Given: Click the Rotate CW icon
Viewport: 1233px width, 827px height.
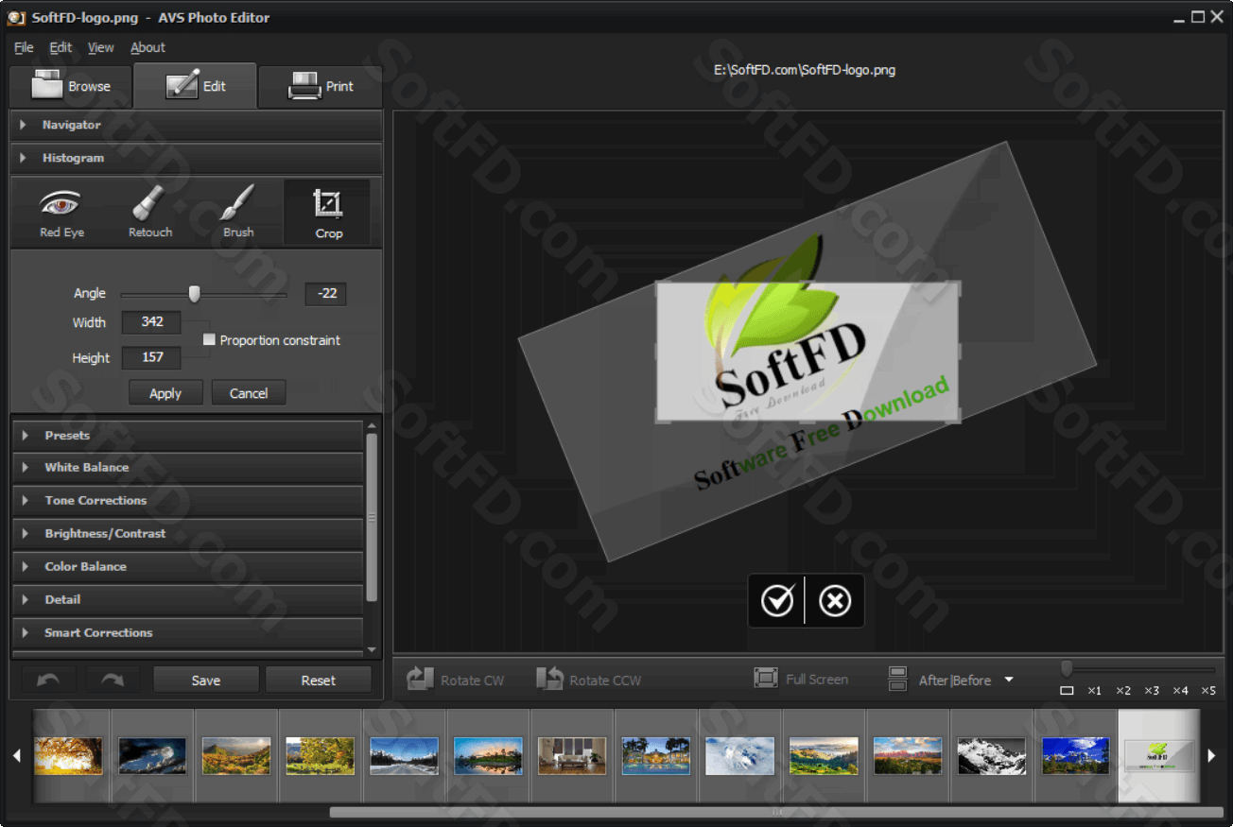Looking at the screenshot, I should click(419, 679).
